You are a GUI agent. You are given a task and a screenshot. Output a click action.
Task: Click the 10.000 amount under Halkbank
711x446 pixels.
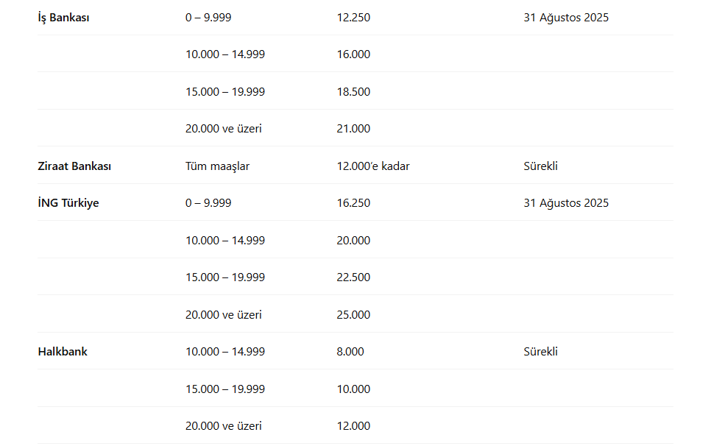coord(353,389)
